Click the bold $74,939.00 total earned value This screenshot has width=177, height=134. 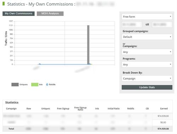pos(163,129)
